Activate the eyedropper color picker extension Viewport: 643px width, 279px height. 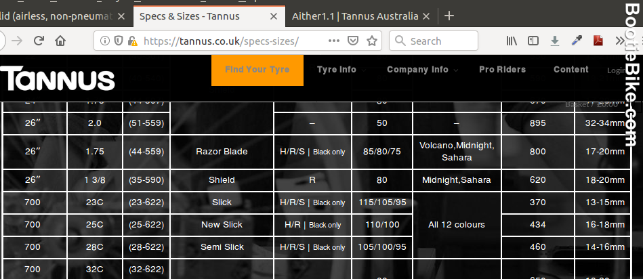click(577, 41)
